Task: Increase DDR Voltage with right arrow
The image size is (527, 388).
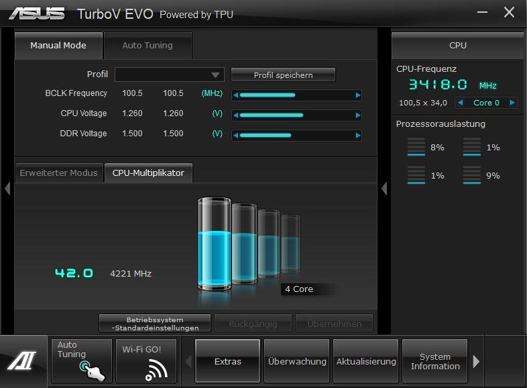Action: [x=358, y=136]
